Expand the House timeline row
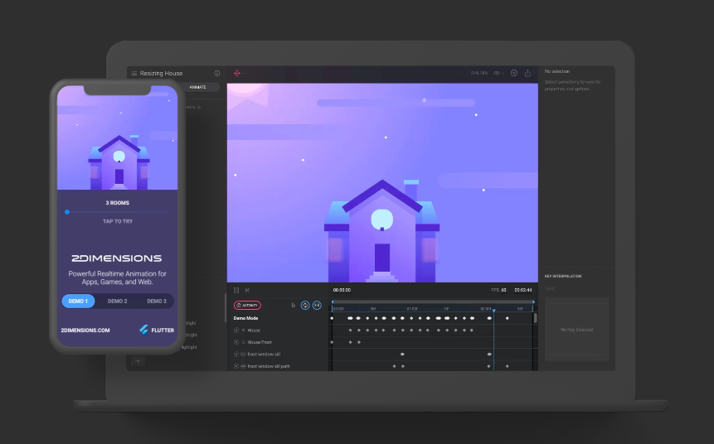 click(236, 331)
